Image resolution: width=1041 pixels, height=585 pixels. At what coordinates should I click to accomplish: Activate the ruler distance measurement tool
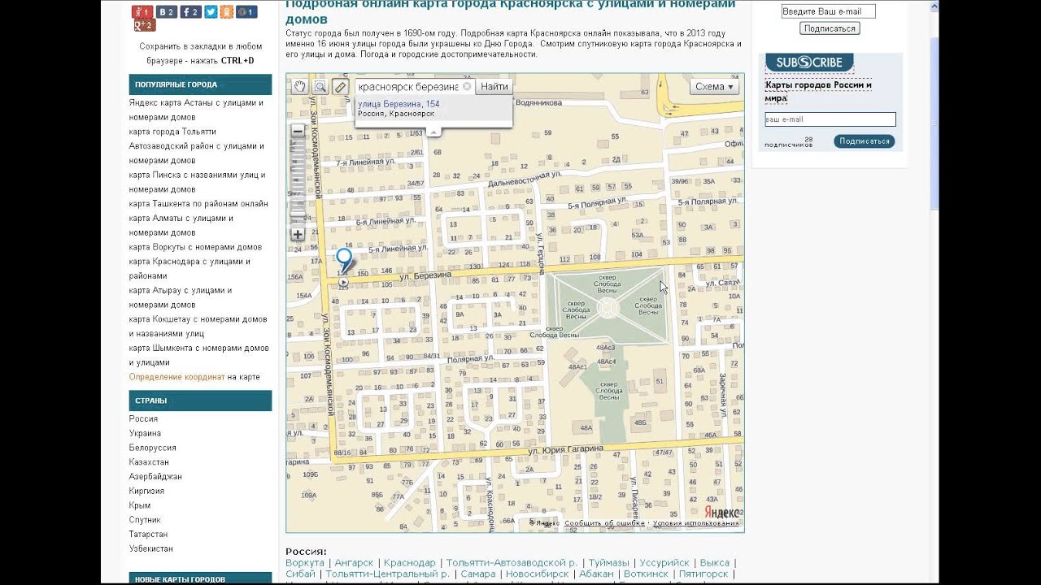coord(340,87)
